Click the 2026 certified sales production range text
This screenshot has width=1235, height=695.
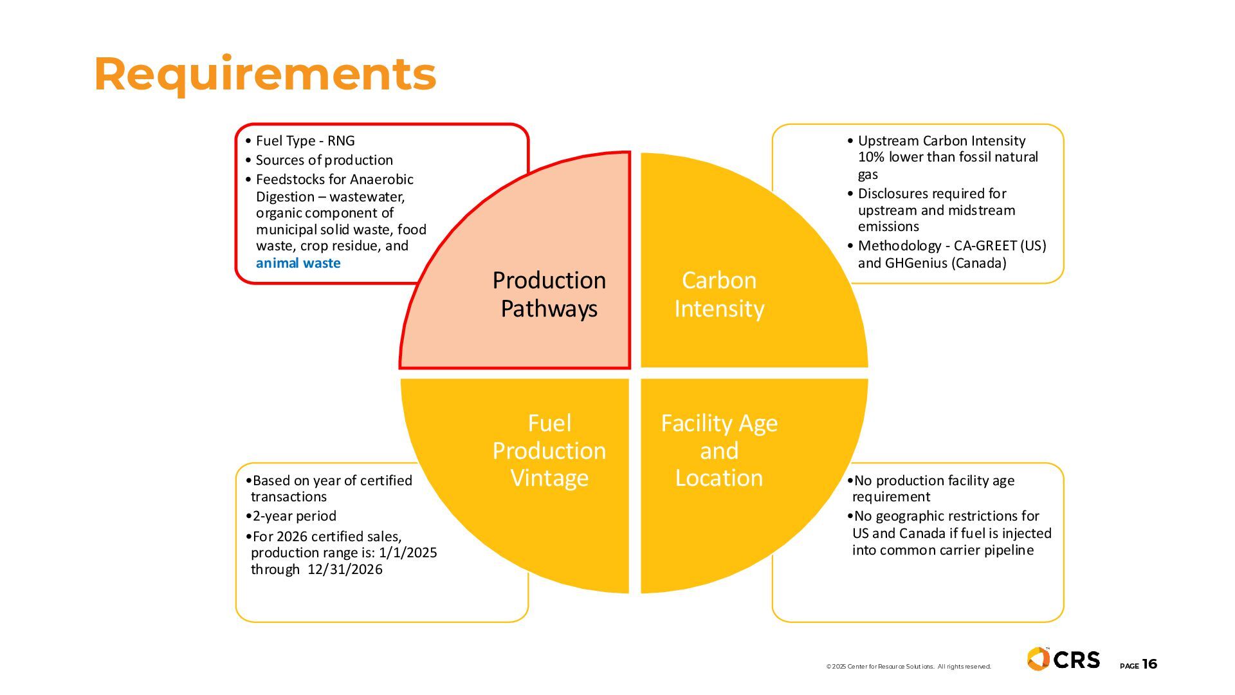click(x=343, y=553)
